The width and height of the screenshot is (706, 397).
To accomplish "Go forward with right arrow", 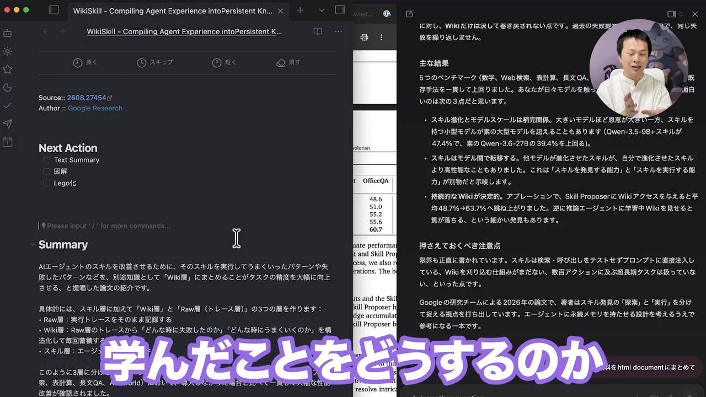I will [62, 31].
